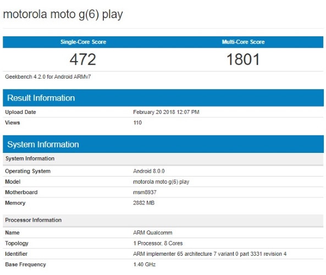Click the Motherboard label
This screenshot has height=275, width=326.
[21, 192]
